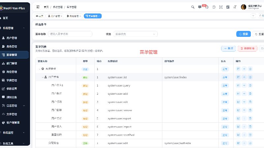Open tab bar dropdown chevron
Screen dimensions: 264x148
pyautogui.click(x=253, y=16)
